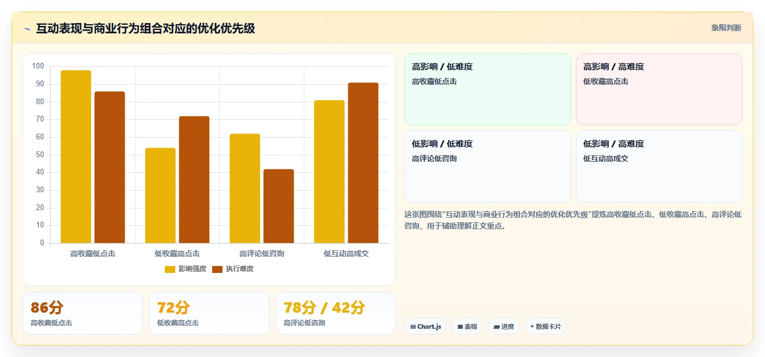
Task: Click 低收藏高点击 text in the pink card
Action: tap(606, 82)
